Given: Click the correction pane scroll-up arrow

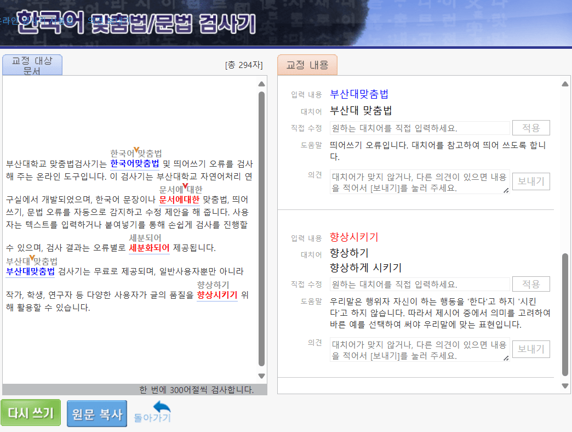Looking at the screenshot, I should click(x=565, y=84).
